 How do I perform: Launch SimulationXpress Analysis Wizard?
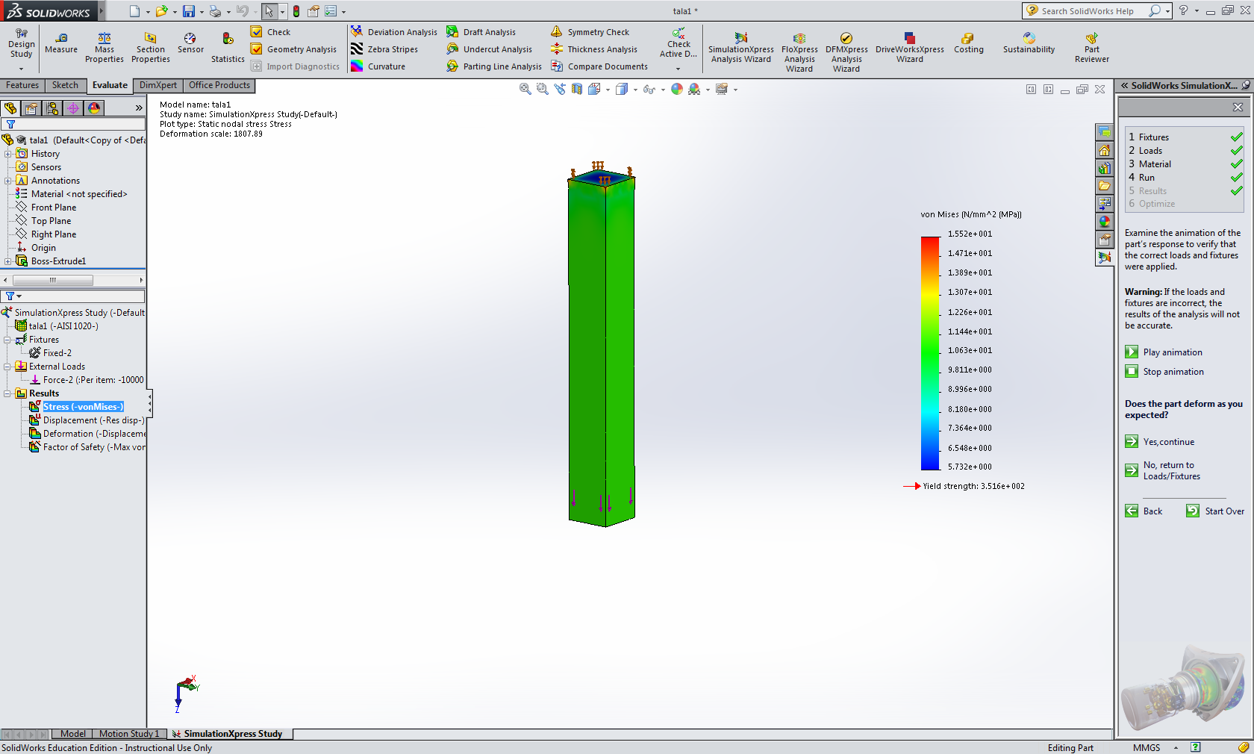click(x=741, y=48)
